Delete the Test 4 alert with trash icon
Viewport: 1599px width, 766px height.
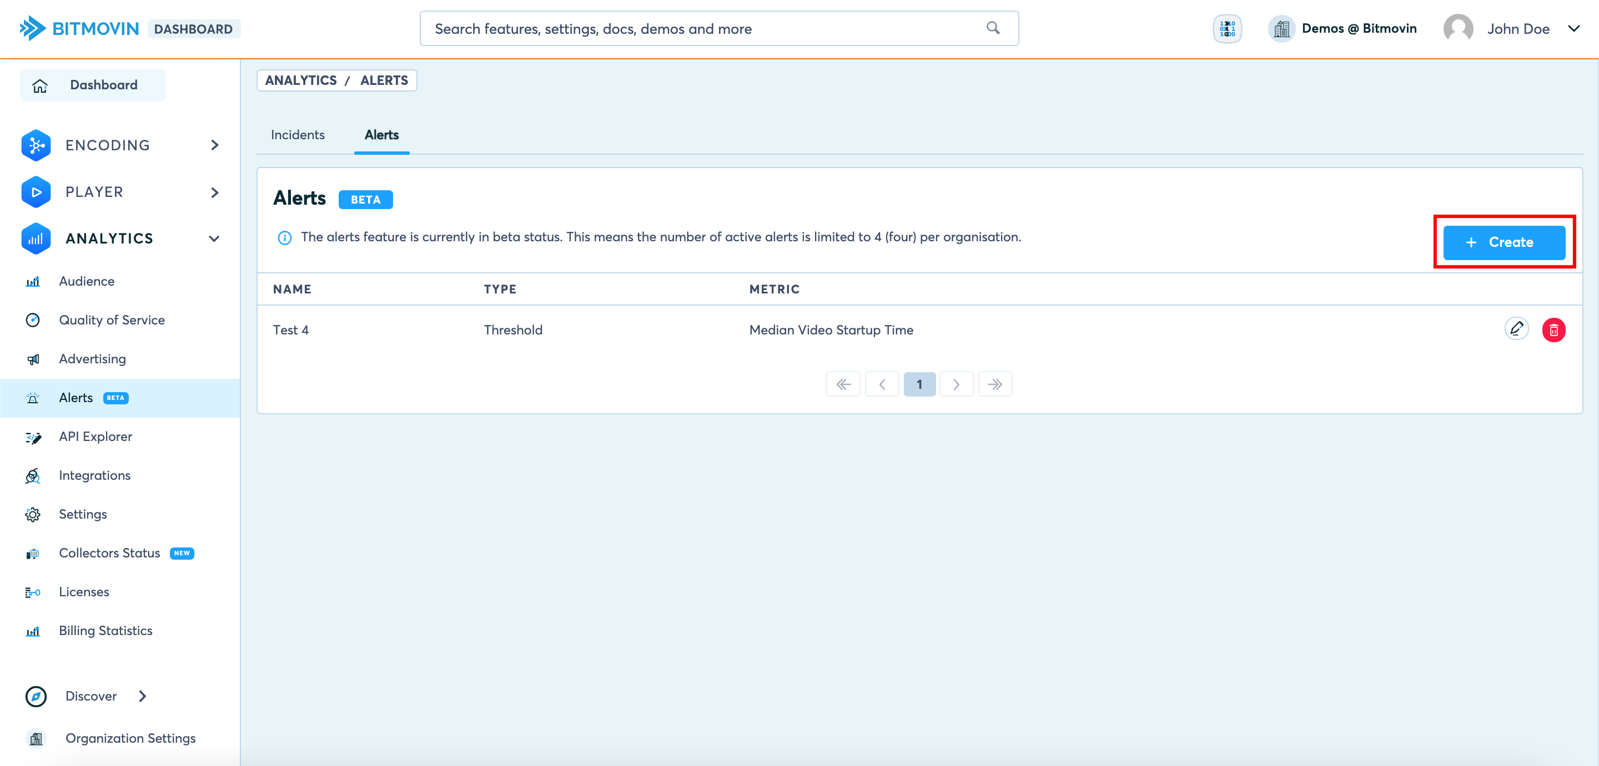click(x=1553, y=330)
